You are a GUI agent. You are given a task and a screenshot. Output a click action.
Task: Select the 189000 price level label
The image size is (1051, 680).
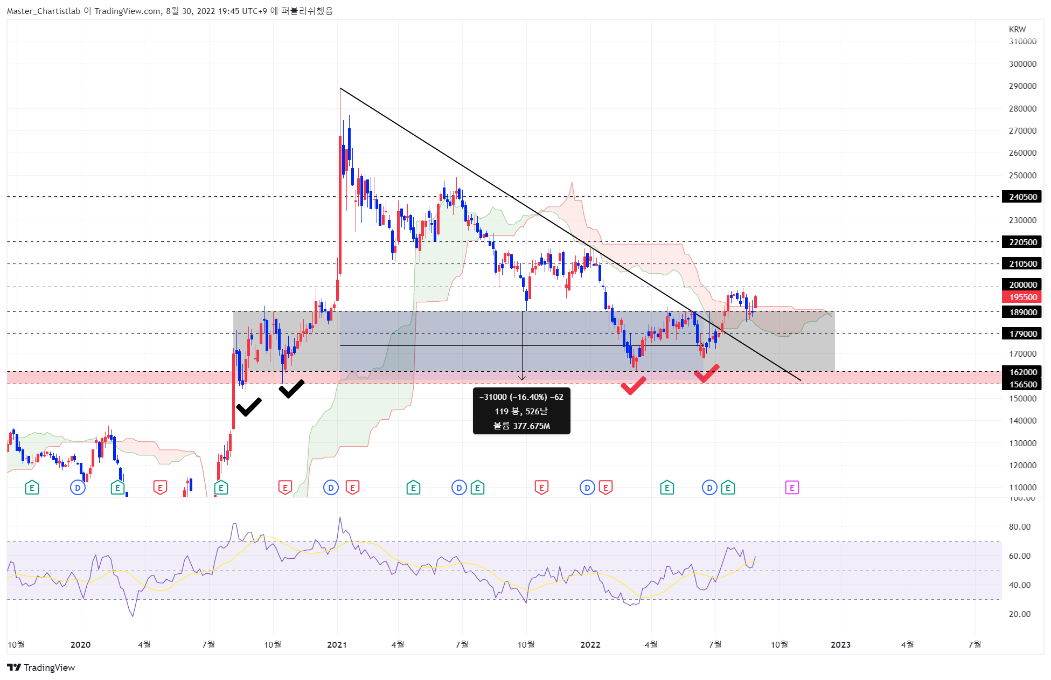[1022, 313]
